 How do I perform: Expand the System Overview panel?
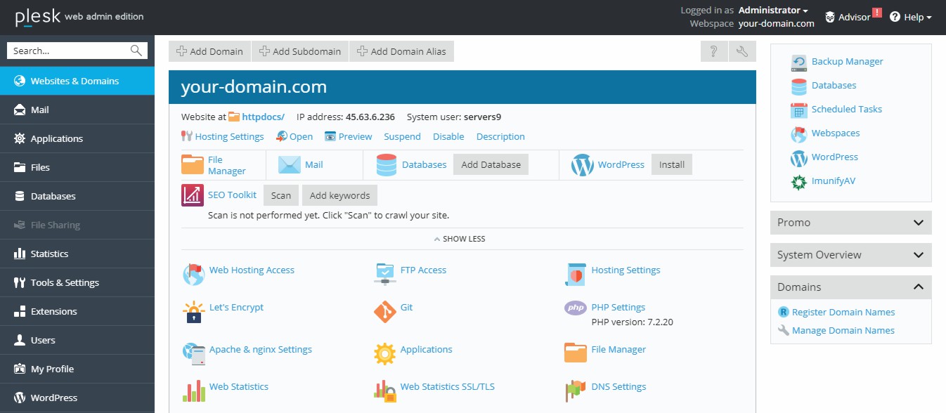(851, 255)
